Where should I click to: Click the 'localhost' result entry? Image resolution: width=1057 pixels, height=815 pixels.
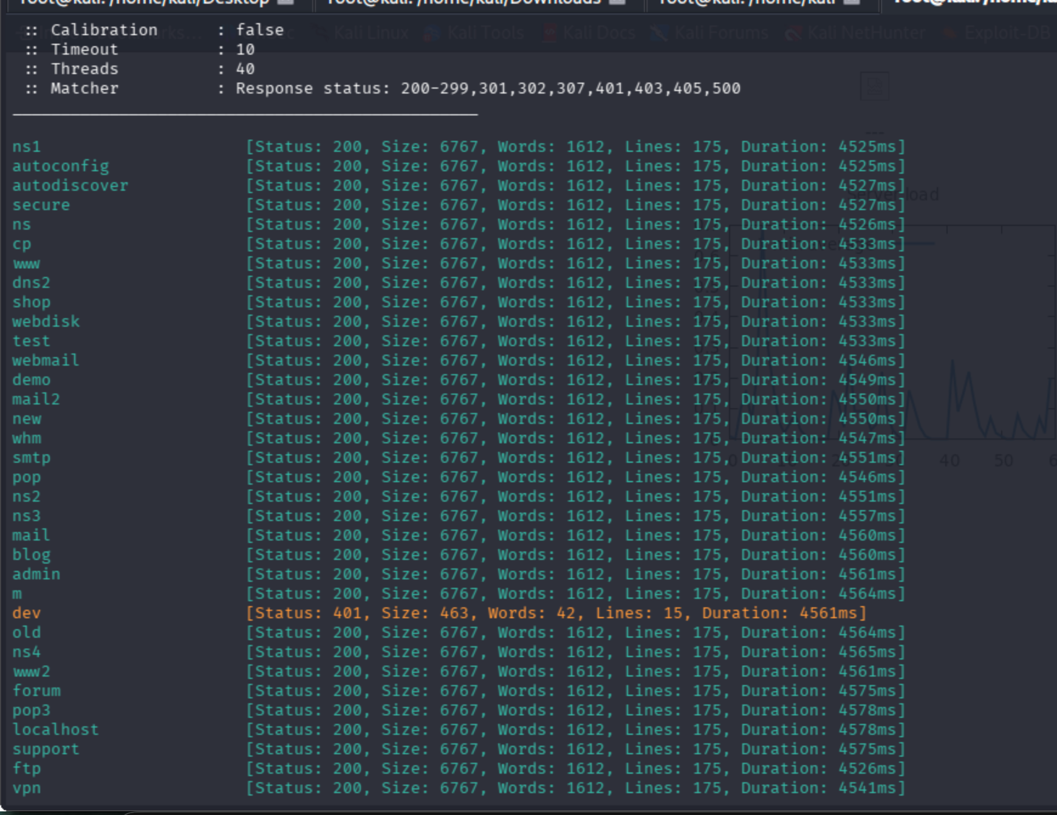55,729
